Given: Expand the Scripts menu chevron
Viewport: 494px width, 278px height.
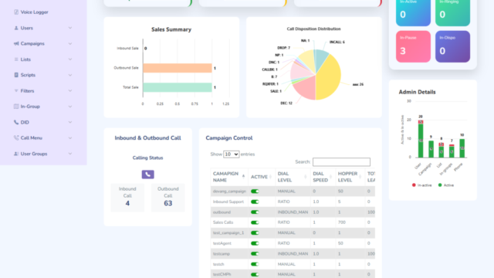Looking at the screenshot, I should pyautogui.click(x=70, y=75).
